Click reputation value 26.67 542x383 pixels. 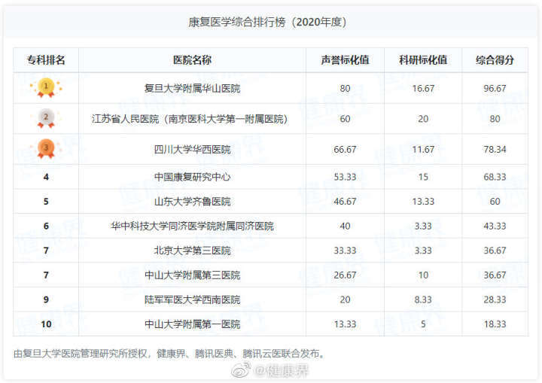pos(345,275)
